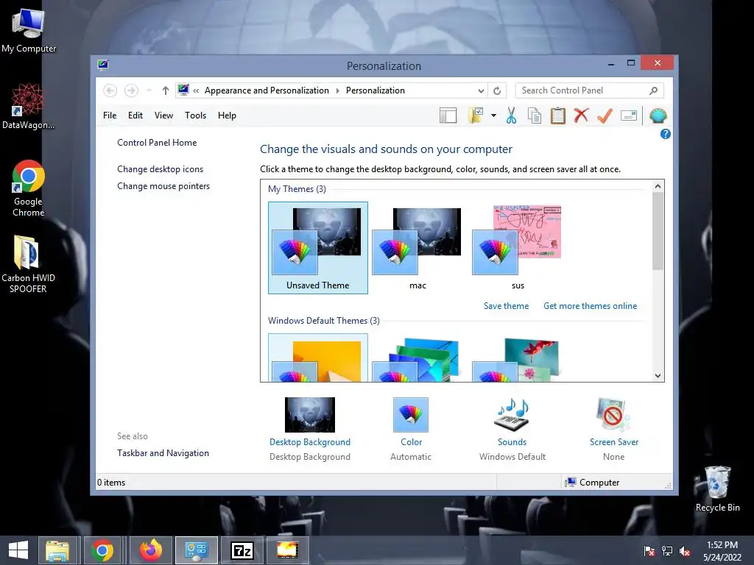The width and height of the screenshot is (754, 565).
Task: Click the Back navigation arrow
Action: pyautogui.click(x=110, y=90)
